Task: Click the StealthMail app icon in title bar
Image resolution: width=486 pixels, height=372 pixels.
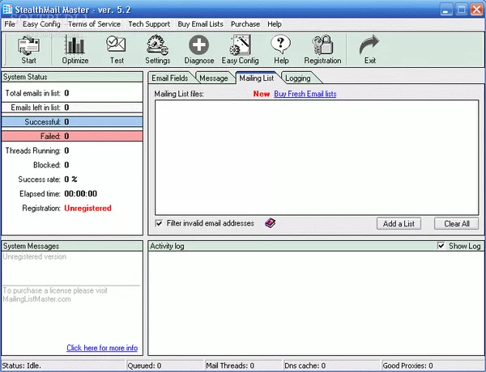Action: coord(6,9)
